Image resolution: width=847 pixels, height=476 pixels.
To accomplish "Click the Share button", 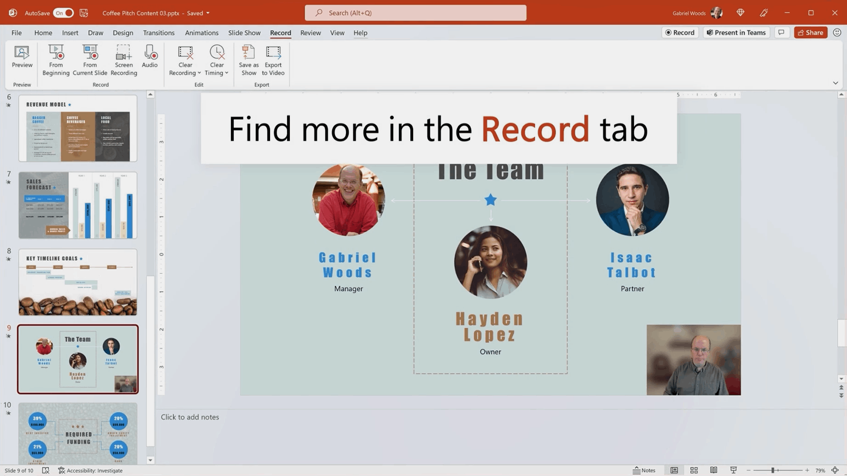I will click(810, 32).
